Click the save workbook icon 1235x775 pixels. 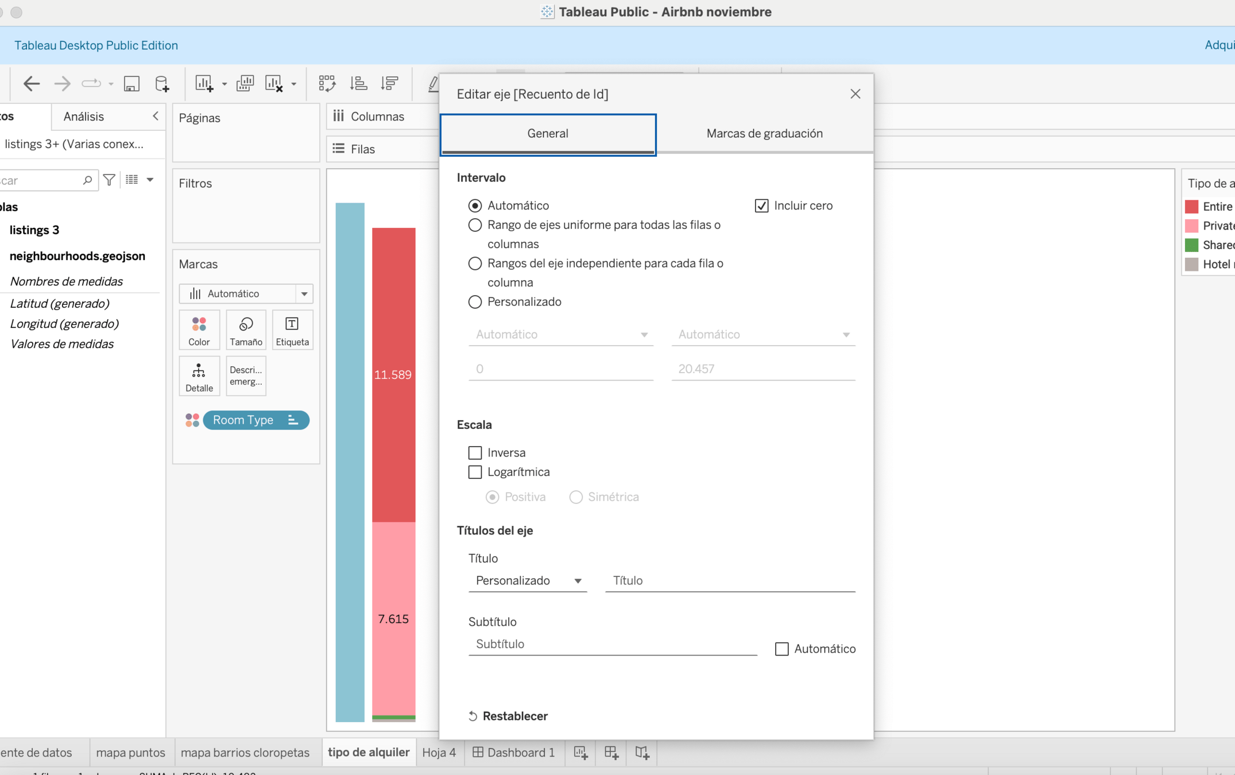coord(131,84)
